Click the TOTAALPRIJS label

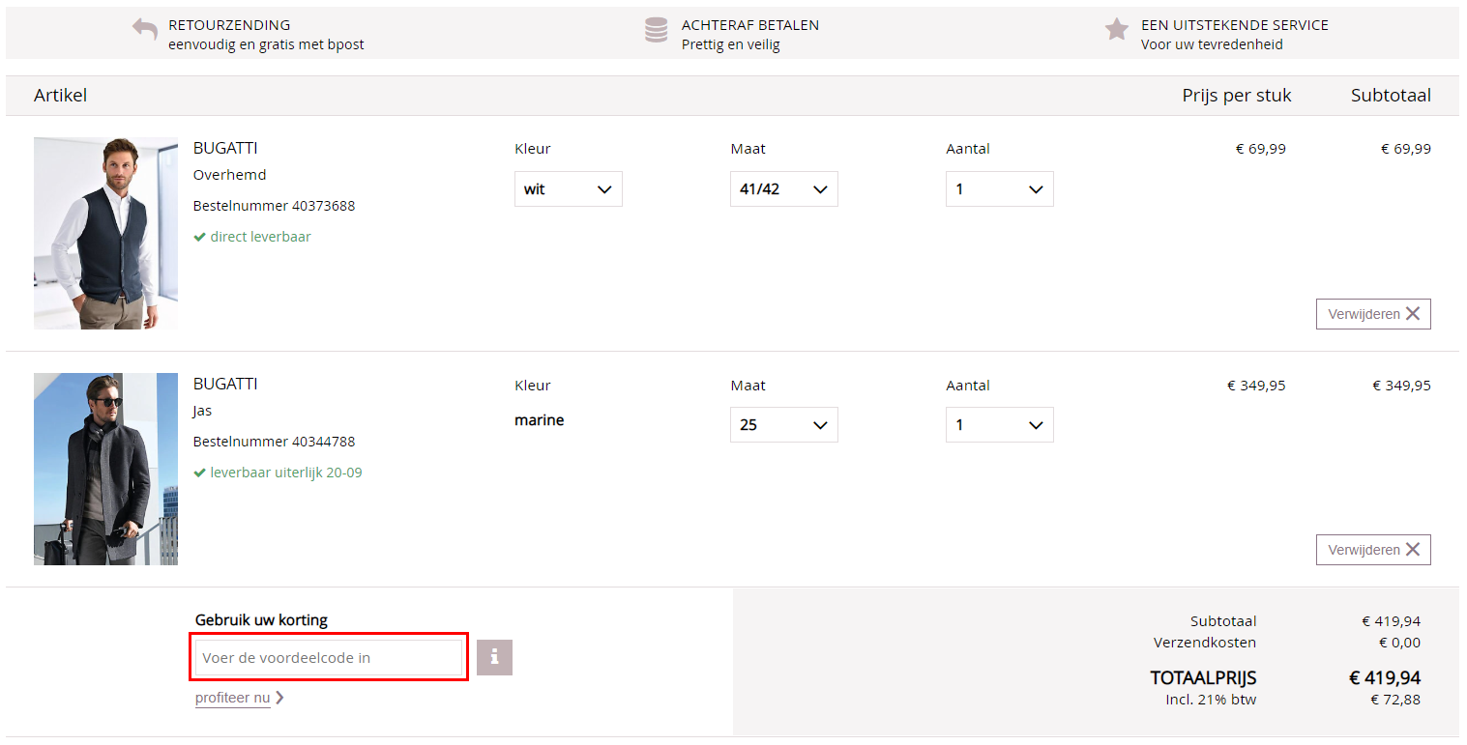pyautogui.click(x=1203, y=678)
